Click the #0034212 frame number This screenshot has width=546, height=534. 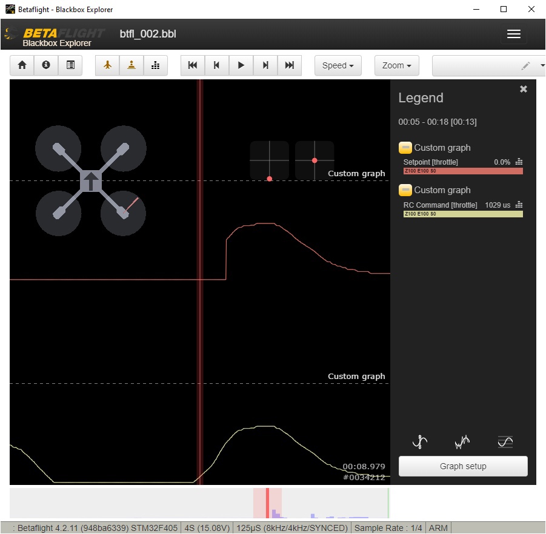364,477
